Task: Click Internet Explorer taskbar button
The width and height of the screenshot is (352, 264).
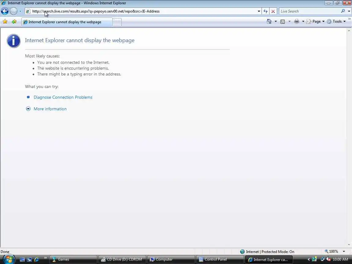Action: point(269,259)
